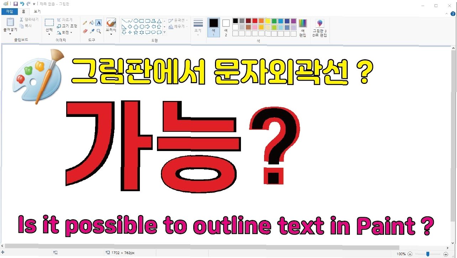Screen dimensions: 457x258
Task: Switch to the Home (홈) tab
Action: point(23,12)
